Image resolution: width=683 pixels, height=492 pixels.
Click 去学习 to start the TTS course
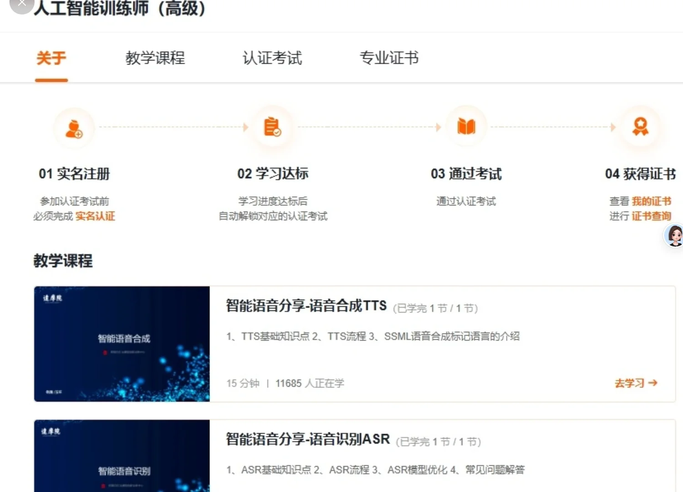(x=630, y=383)
